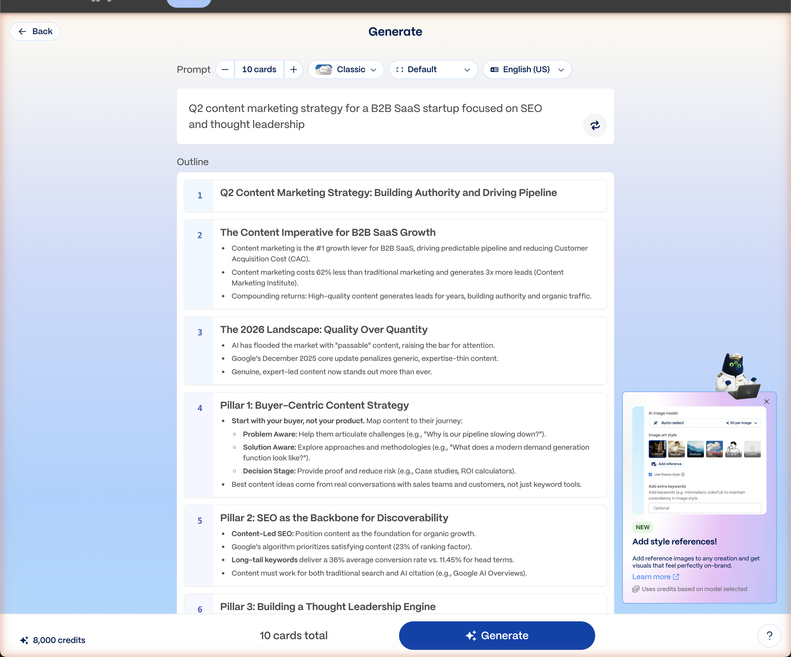Decrease card count with the minus icon

[x=225, y=69]
